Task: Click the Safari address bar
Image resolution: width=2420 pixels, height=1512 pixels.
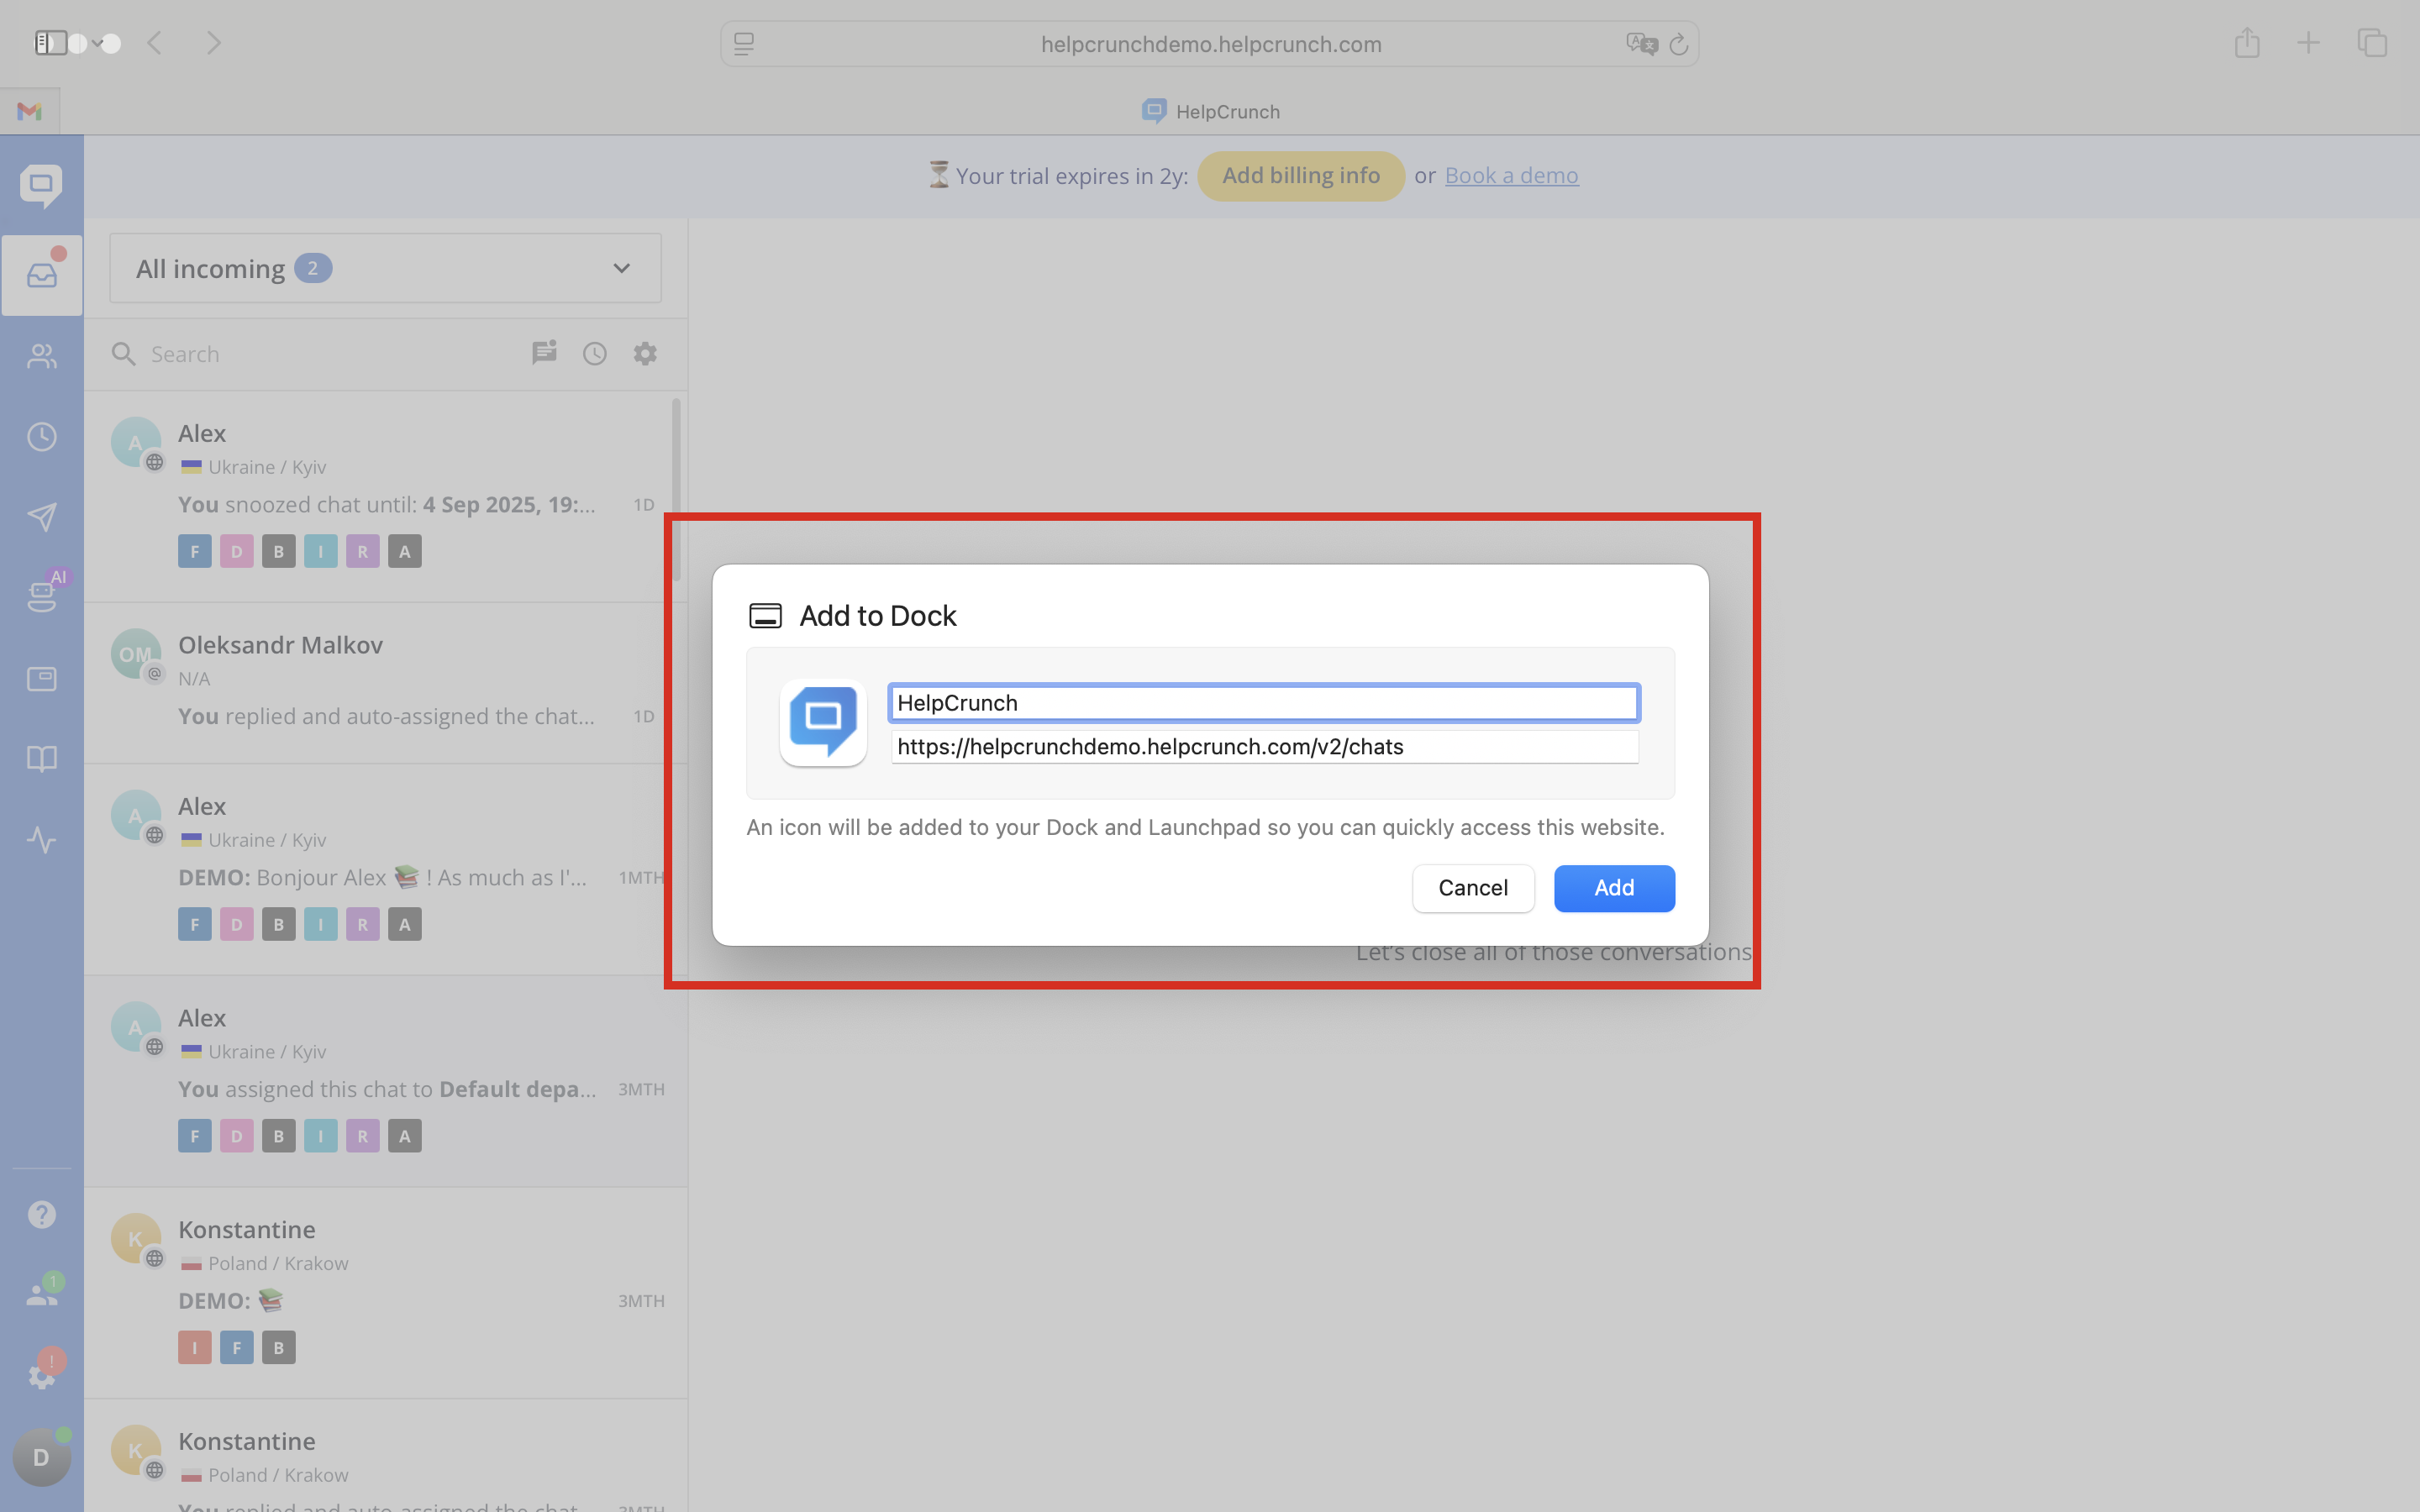Action: pos(1210,44)
